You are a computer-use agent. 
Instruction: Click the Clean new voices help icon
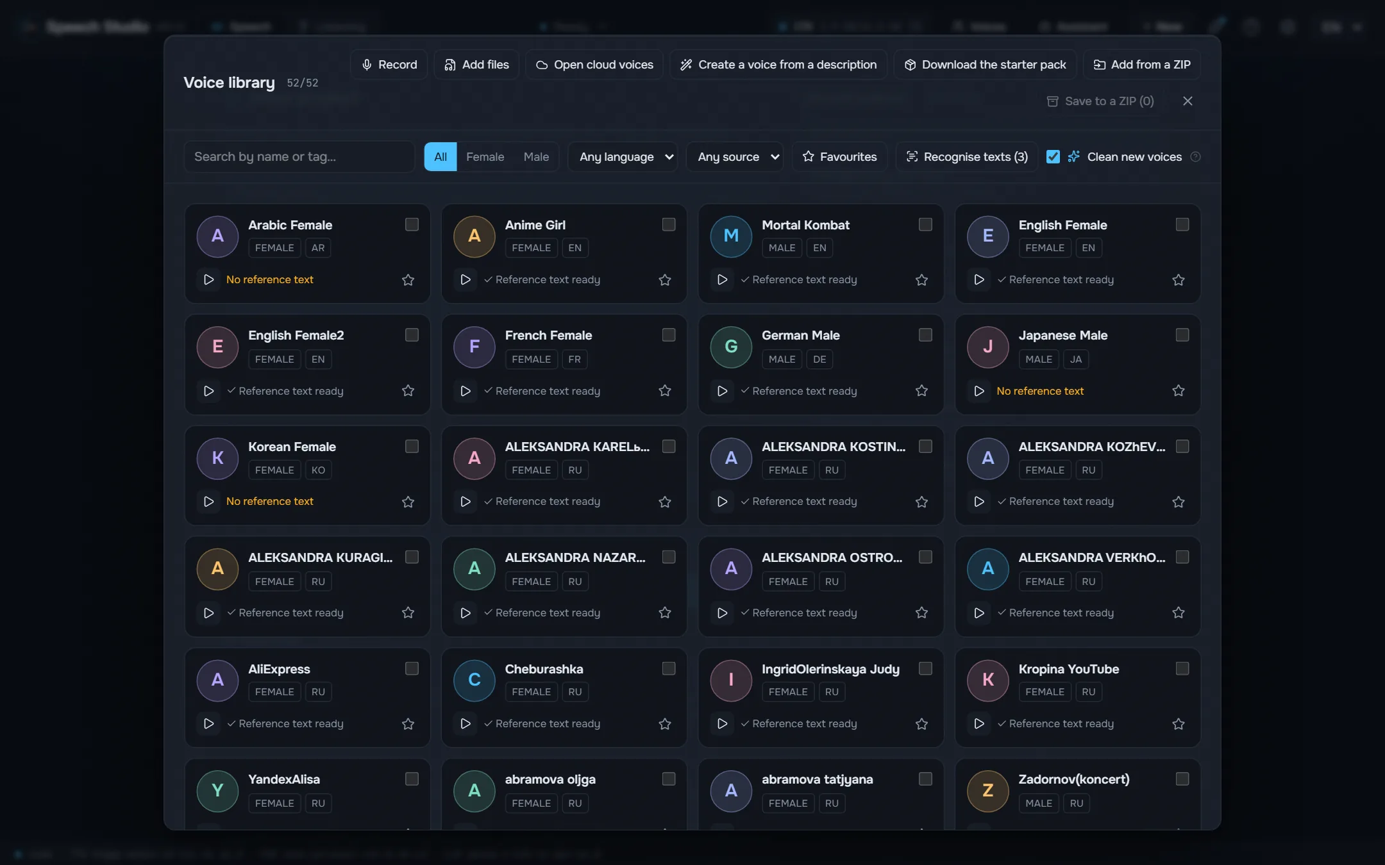point(1195,156)
